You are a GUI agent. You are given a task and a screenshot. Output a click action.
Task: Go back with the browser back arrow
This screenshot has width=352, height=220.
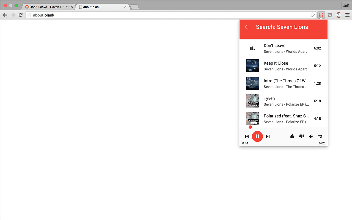point(5,15)
